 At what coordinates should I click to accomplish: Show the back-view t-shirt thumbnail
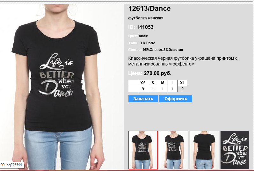(x=204, y=150)
